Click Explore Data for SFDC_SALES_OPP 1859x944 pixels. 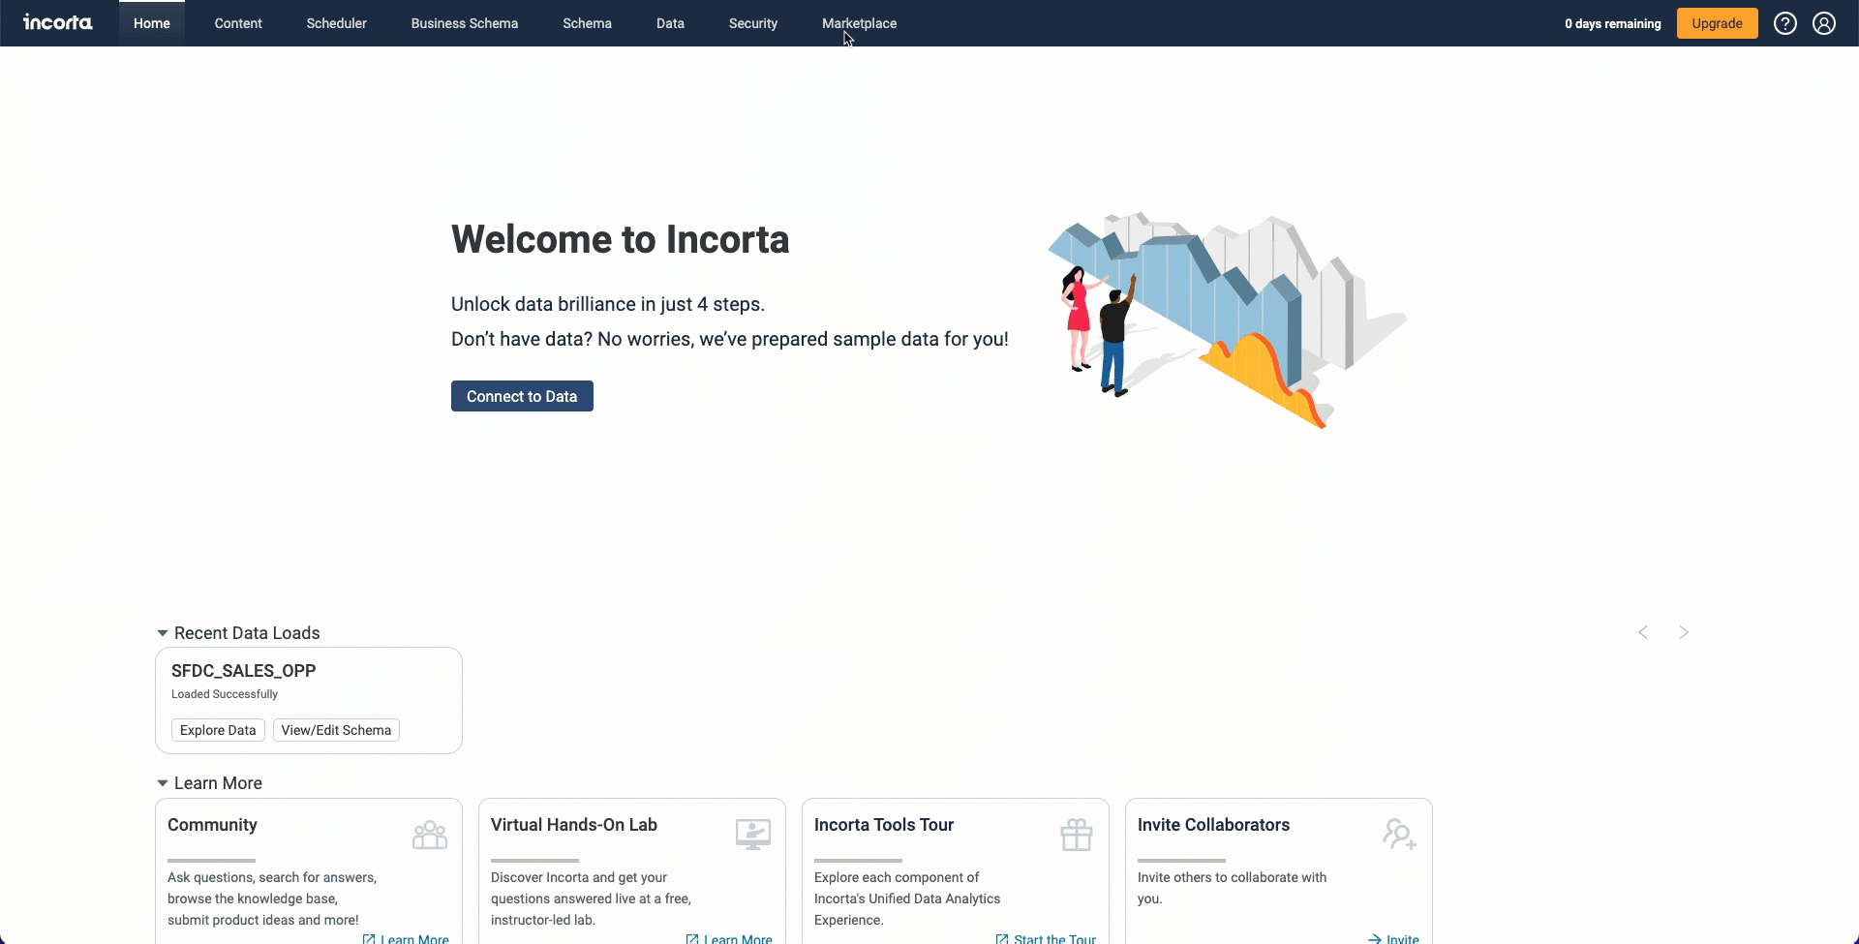tap(218, 730)
